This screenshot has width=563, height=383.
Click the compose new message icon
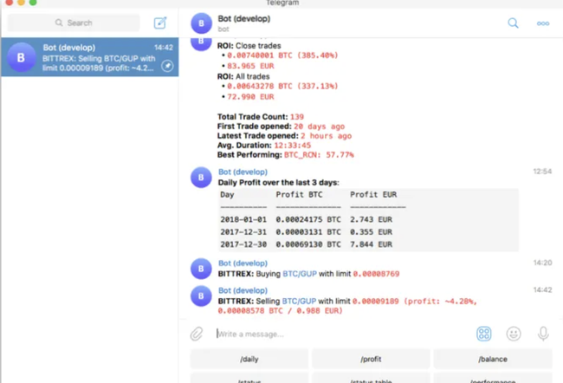(160, 23)
